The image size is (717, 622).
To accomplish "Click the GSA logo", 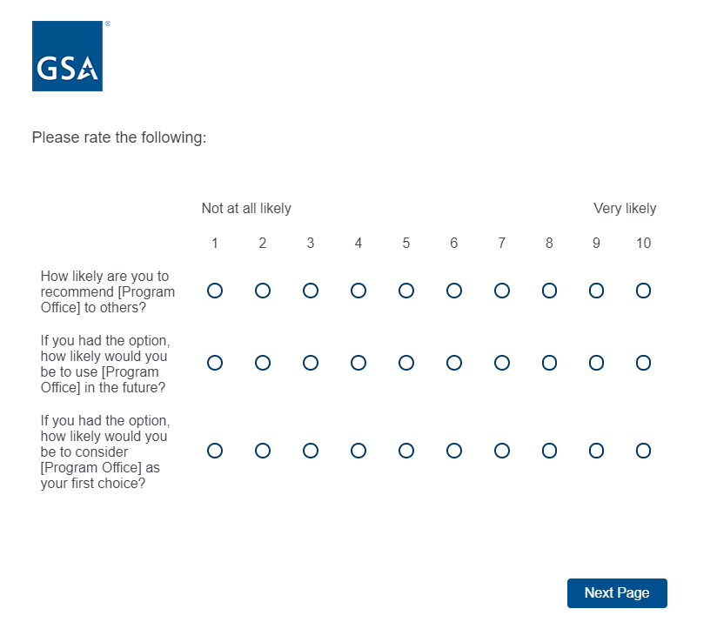I will pos(67,56).
